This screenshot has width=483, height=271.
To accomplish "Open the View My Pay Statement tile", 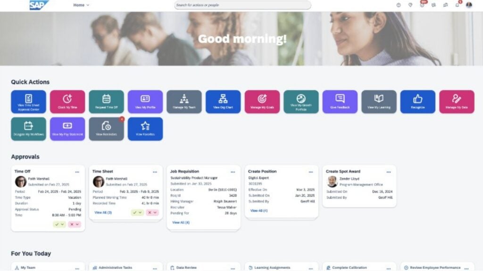I will (67, 129).
